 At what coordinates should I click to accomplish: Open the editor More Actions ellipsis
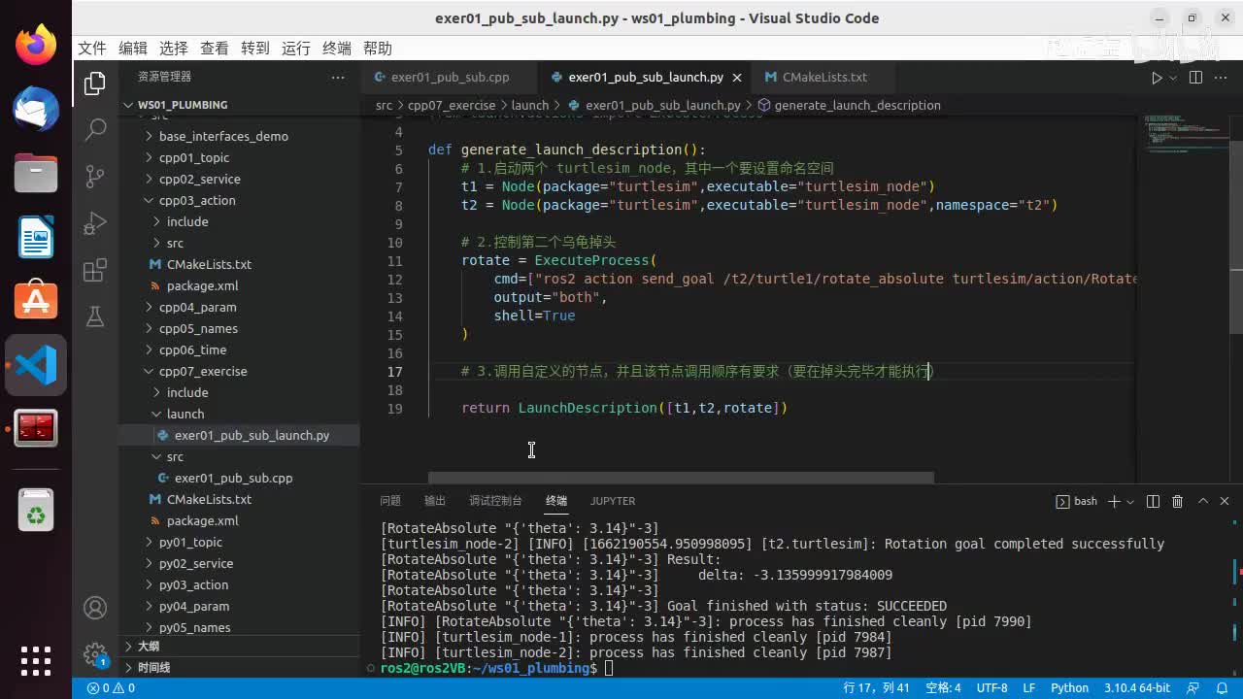[x=1222, y=78]
